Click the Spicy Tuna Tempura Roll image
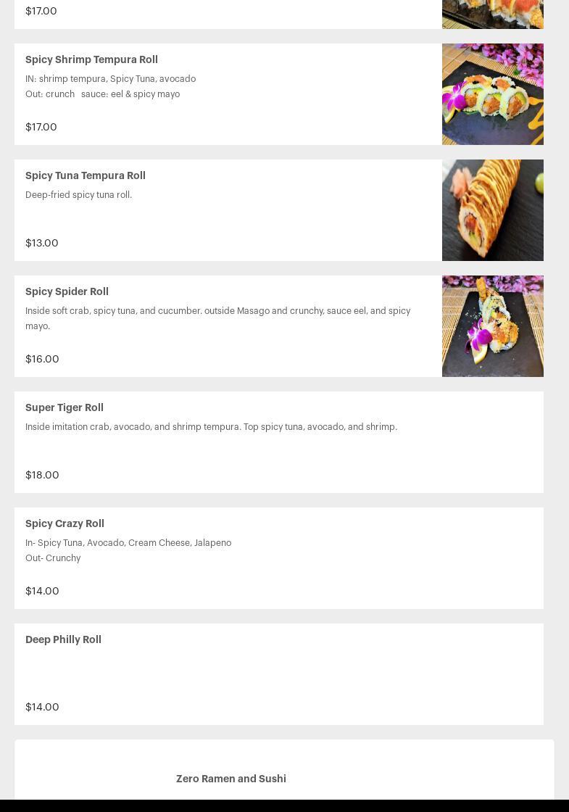The height and width of the screenshot is (812, 569). pyautogui.click(x=492, y=210)
